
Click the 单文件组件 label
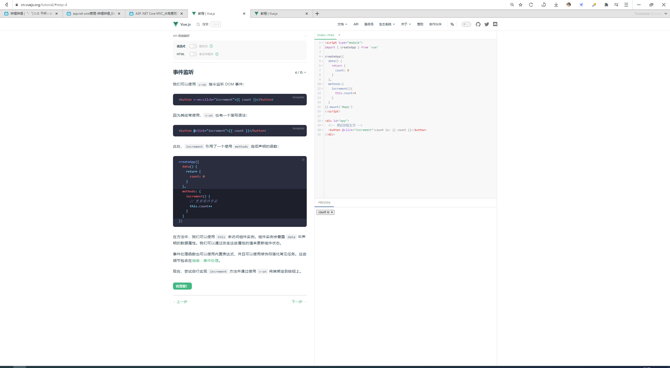pyautogui.click(x=206, y=54)
